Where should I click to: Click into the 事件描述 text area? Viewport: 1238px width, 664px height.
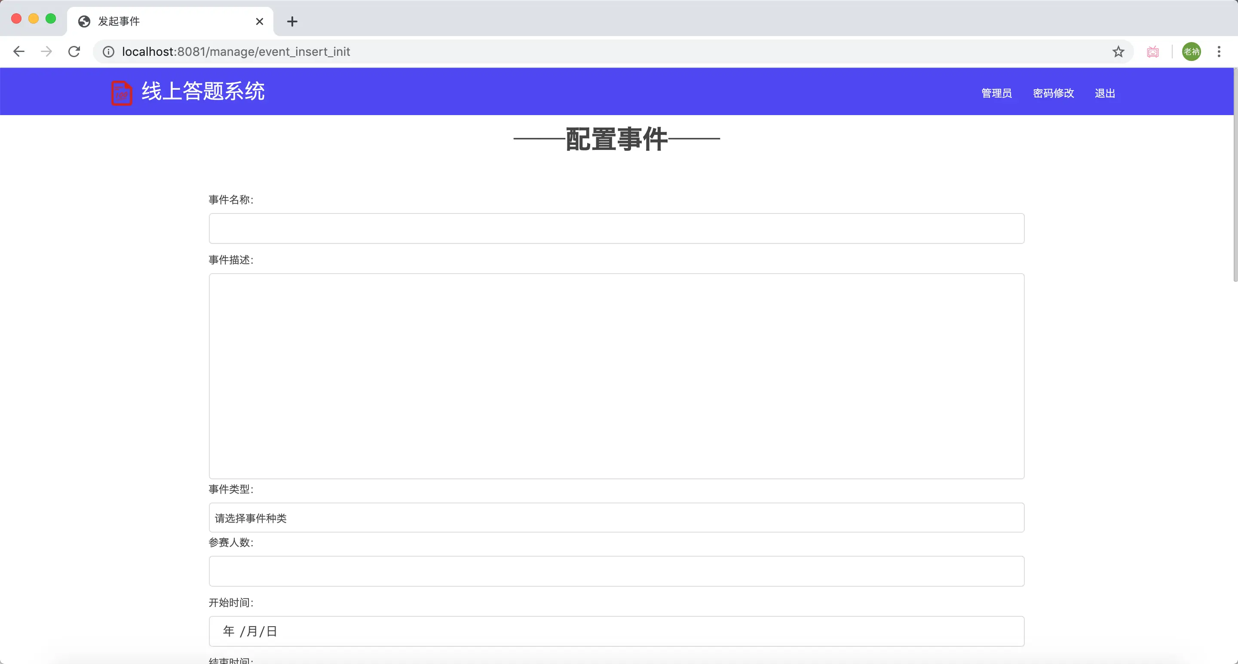coord(616,376)
